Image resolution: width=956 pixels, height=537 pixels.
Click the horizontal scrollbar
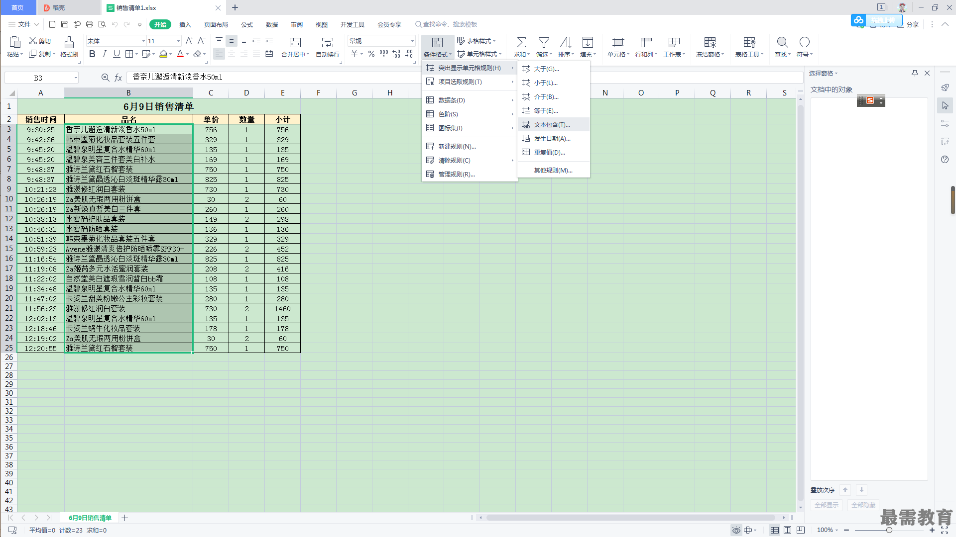click(630, 518)
